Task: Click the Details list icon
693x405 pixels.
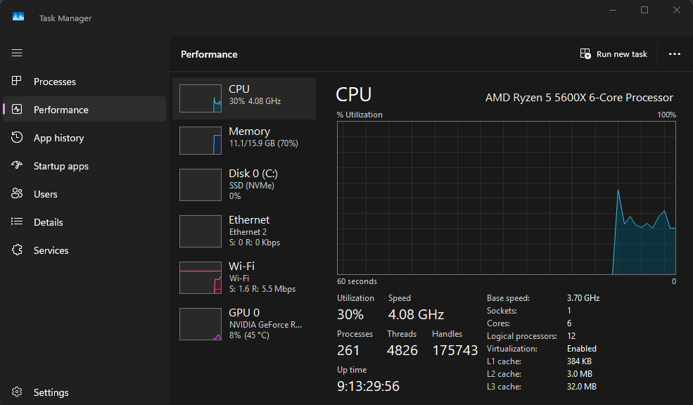Action: [17, 221]
